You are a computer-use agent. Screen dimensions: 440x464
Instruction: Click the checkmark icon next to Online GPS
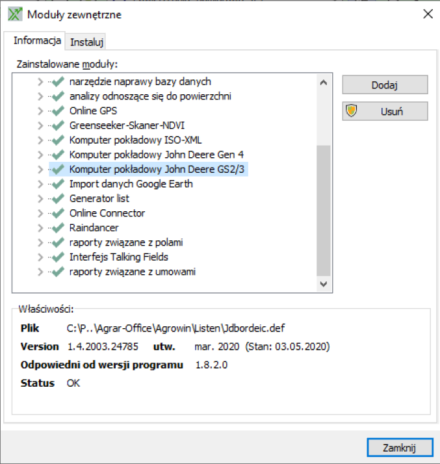coord(58,110)
